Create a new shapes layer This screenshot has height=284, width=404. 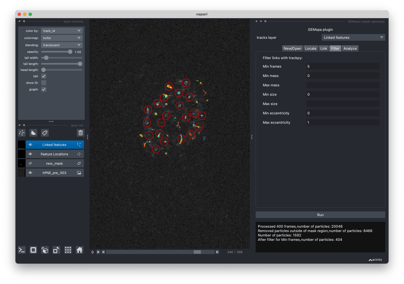(x=33, y=133)
